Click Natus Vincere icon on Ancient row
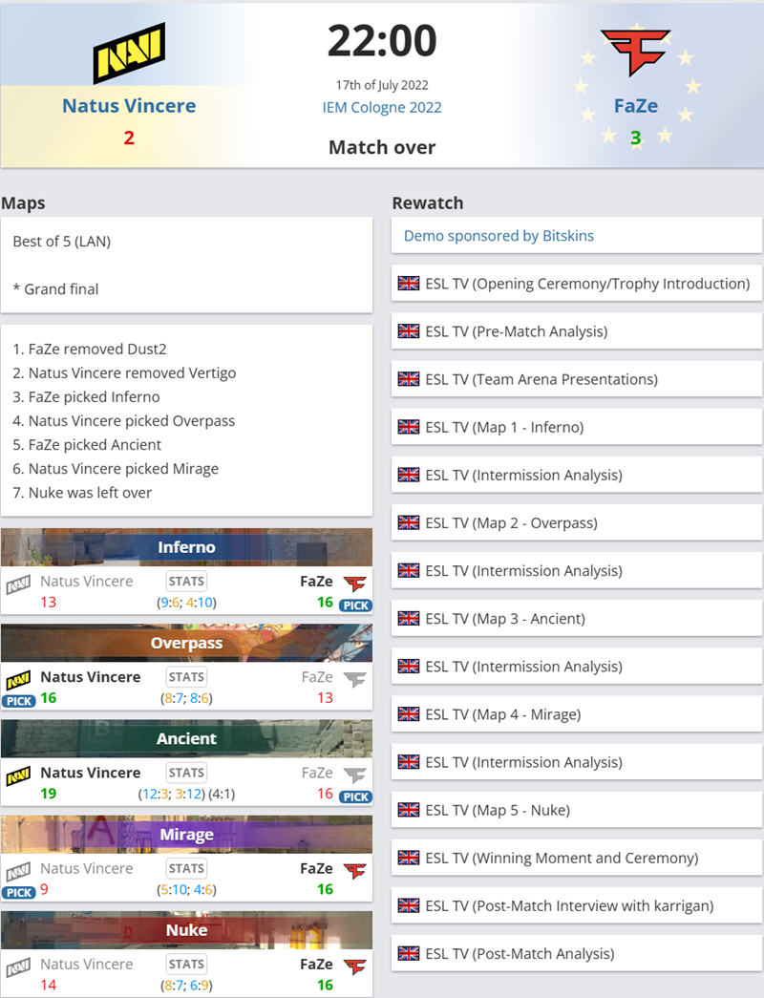Screen dimensions: 764x998 click(x=18, y=775)
